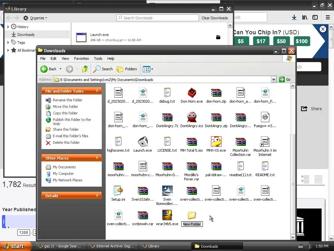The image size is (334, 251).
Task: Open the Back history dropdown arrow
Action: pos(60,69)
